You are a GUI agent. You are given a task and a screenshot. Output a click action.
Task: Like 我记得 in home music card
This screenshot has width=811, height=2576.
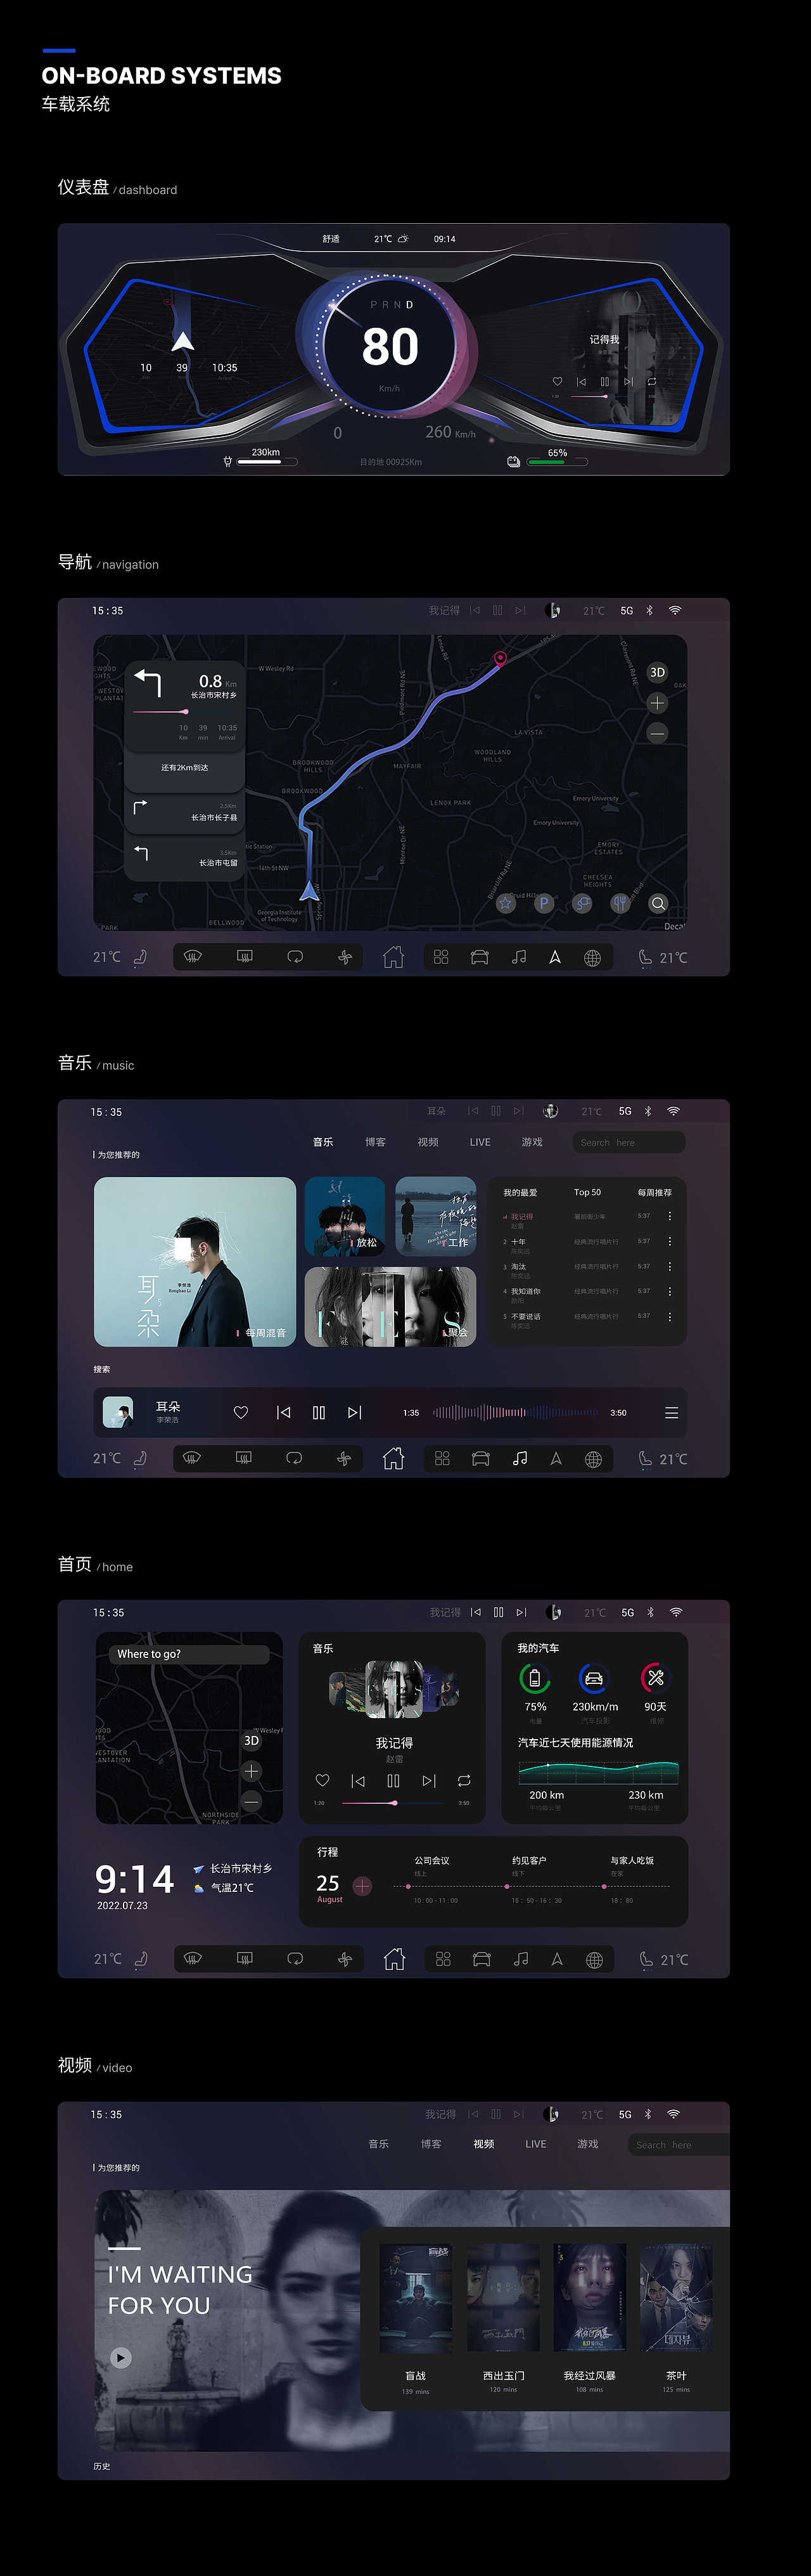[x=322, y=1780]
